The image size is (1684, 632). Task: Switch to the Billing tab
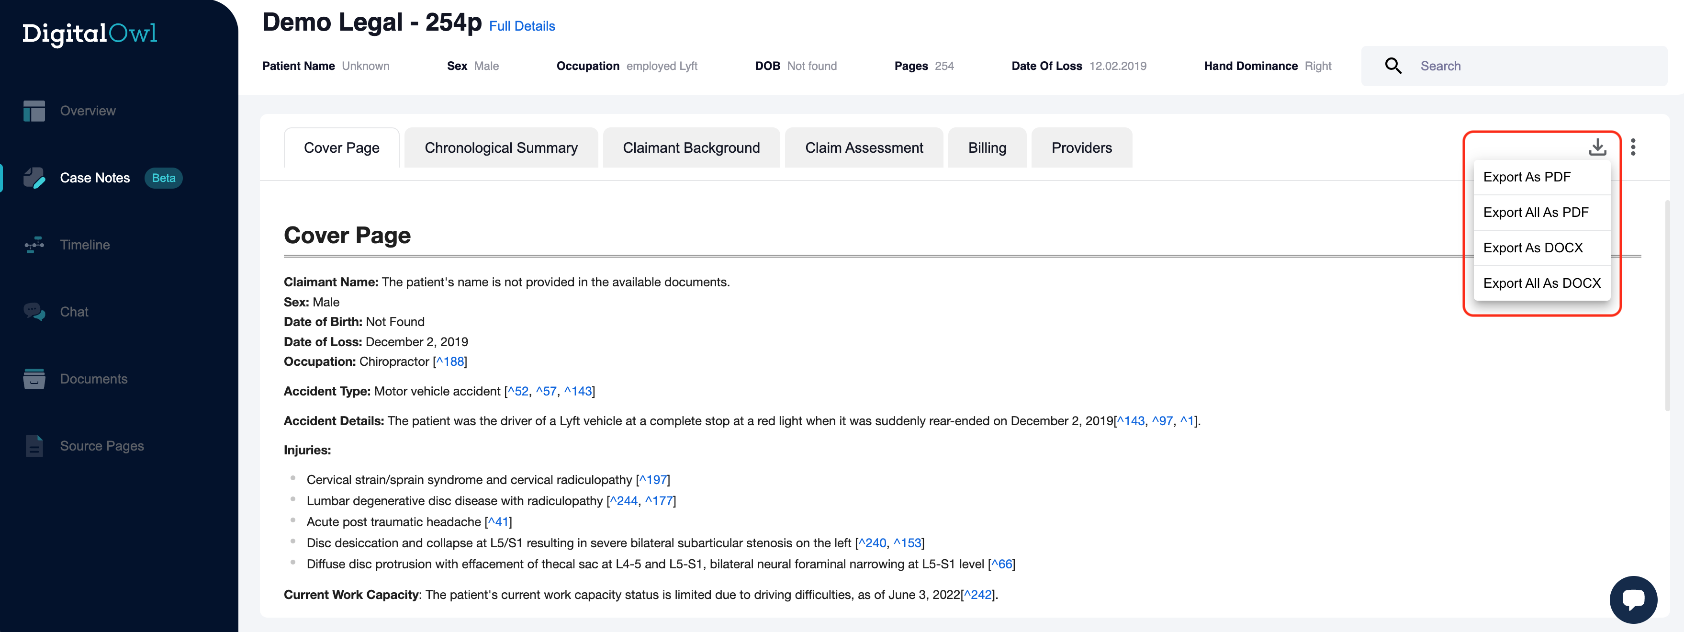(x=987, y=148)
